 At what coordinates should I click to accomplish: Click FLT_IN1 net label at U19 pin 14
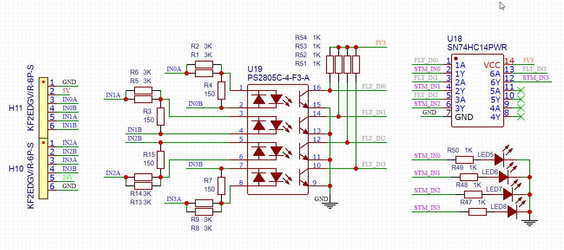pyautogui.click(x=374, y=112)
